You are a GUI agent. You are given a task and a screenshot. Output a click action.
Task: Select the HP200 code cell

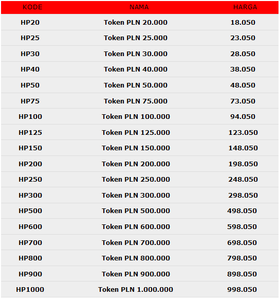[x=30, y=164]
